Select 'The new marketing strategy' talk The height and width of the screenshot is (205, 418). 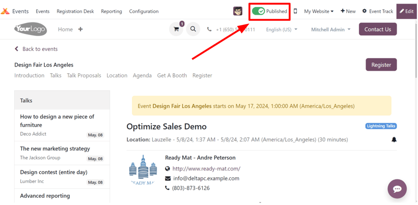(55, 149)
